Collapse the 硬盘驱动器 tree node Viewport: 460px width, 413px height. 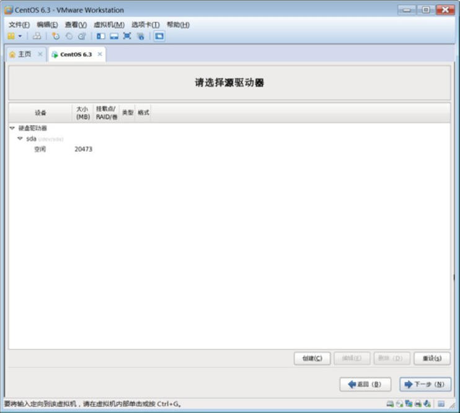pos(12,128)
